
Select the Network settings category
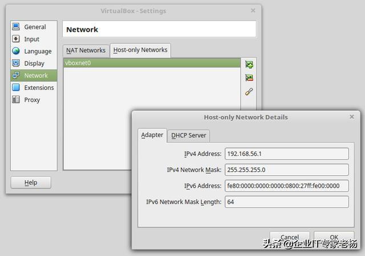click(35, 76)
